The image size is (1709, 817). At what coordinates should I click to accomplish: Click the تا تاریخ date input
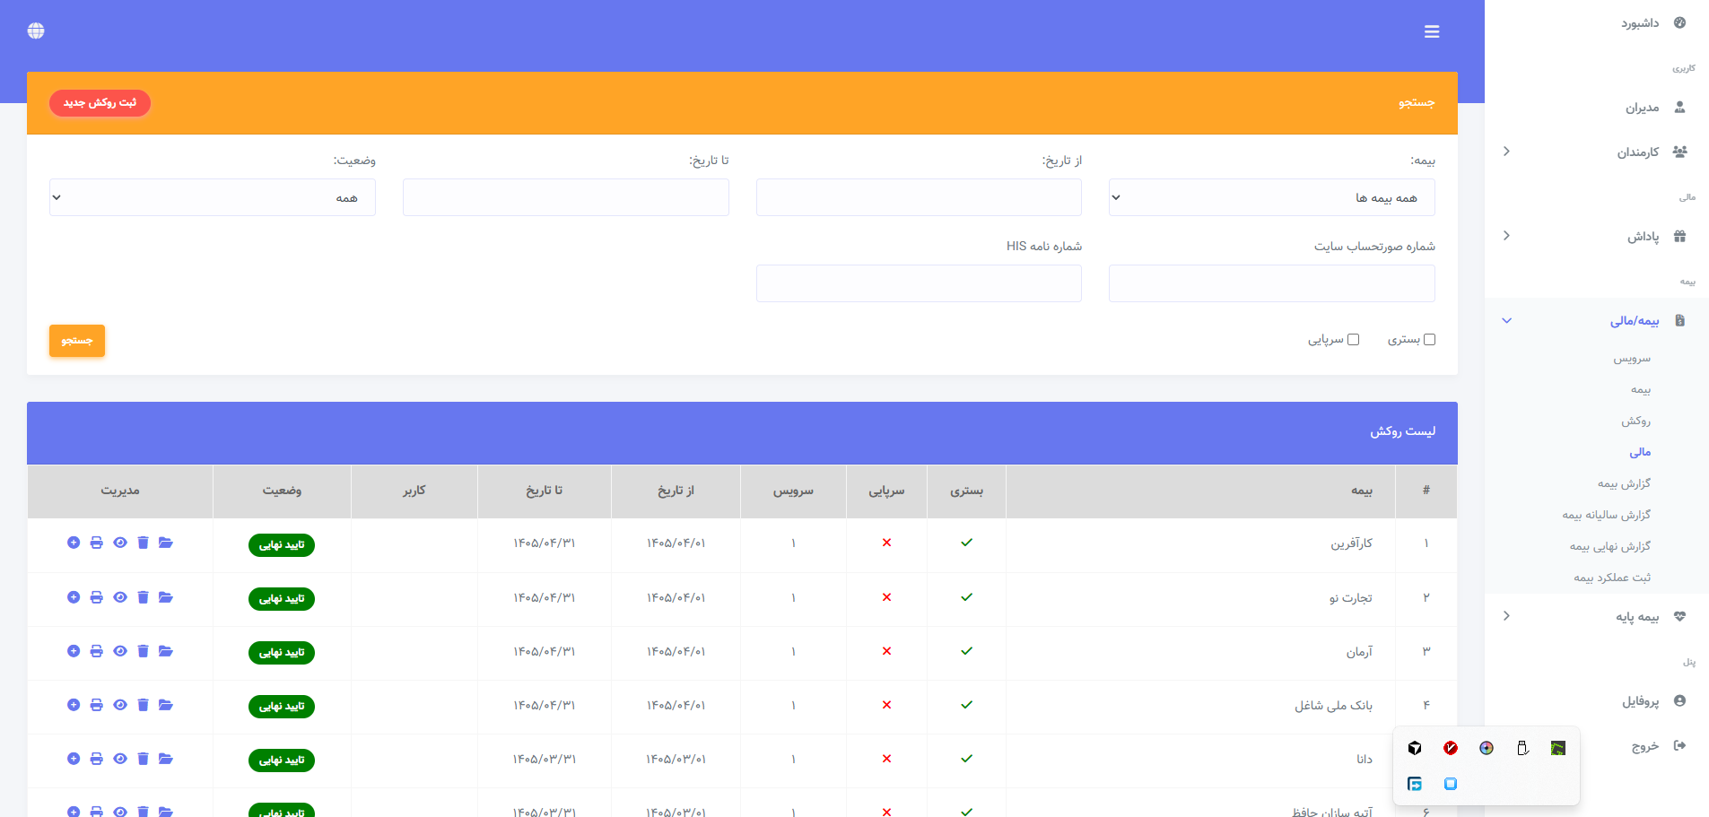(566, 197)
